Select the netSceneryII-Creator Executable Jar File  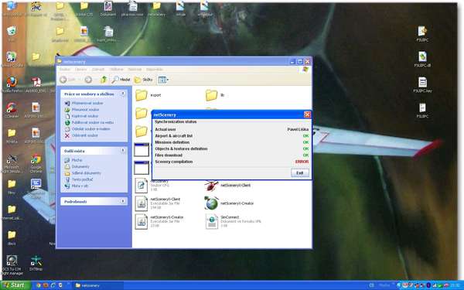[159, 221]
